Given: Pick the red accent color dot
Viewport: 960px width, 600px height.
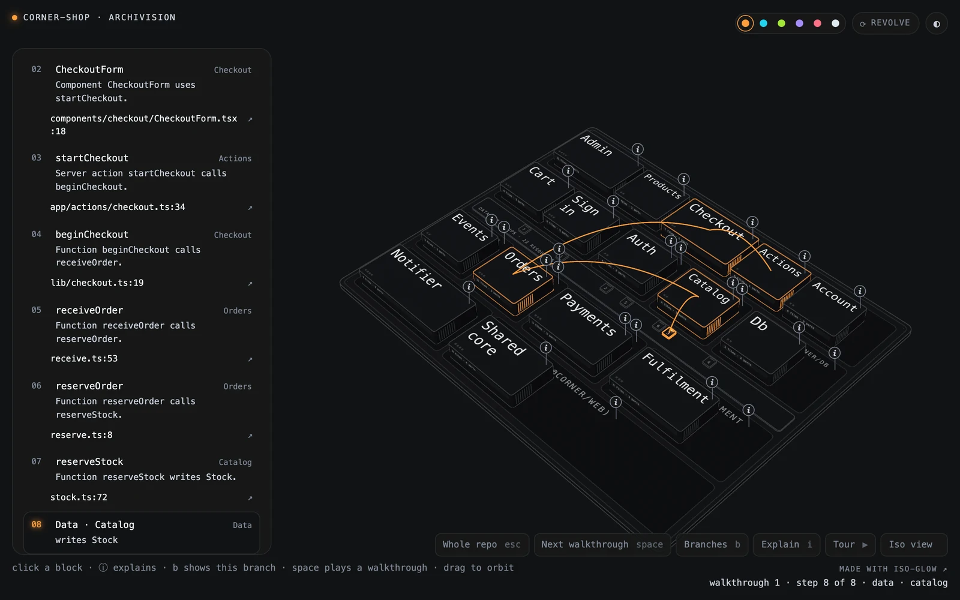Looking at the screenshot, I should 817,23.
